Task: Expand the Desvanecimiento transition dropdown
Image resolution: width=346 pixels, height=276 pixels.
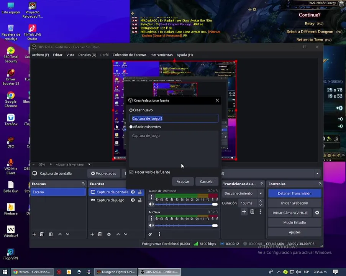Action: click(261, 193)
